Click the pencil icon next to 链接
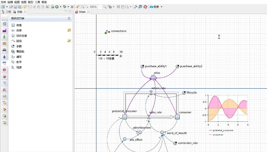The image size is (267, 152). coord(69,41)
